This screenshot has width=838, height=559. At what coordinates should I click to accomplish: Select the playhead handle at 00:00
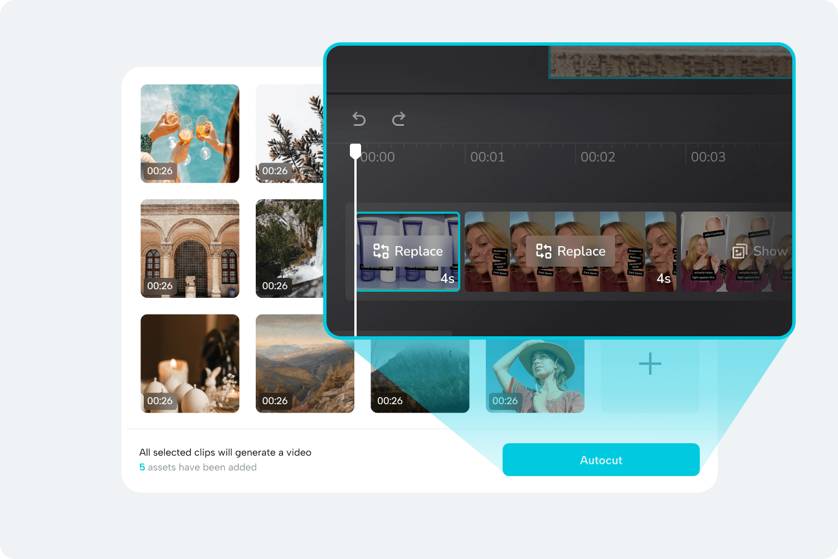(x=355, y=151)
